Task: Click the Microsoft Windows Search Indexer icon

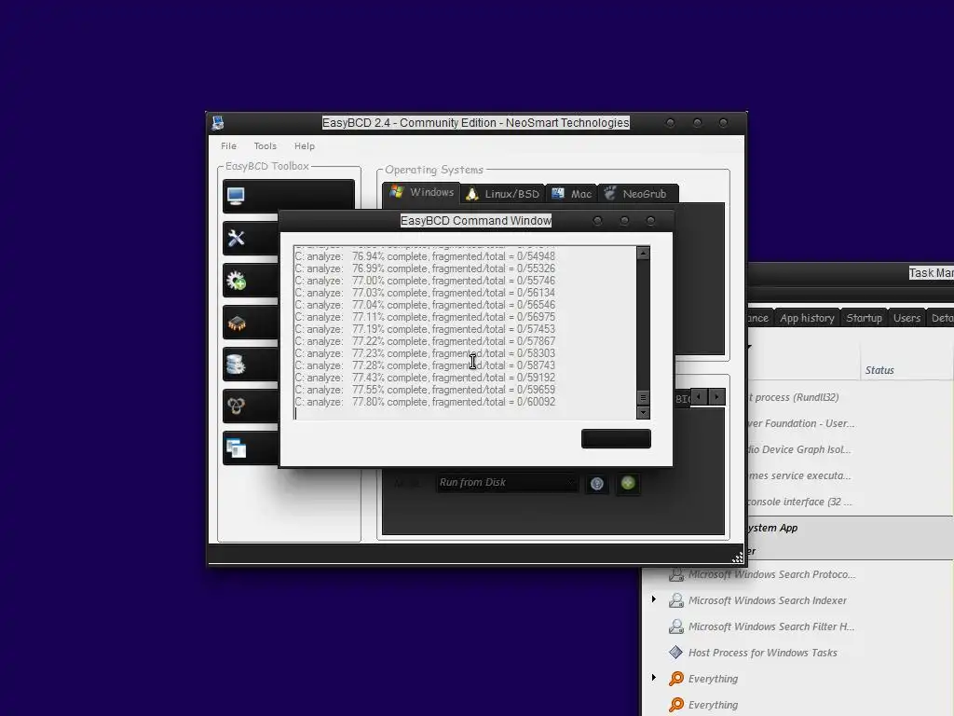Action: click(676, 600)
